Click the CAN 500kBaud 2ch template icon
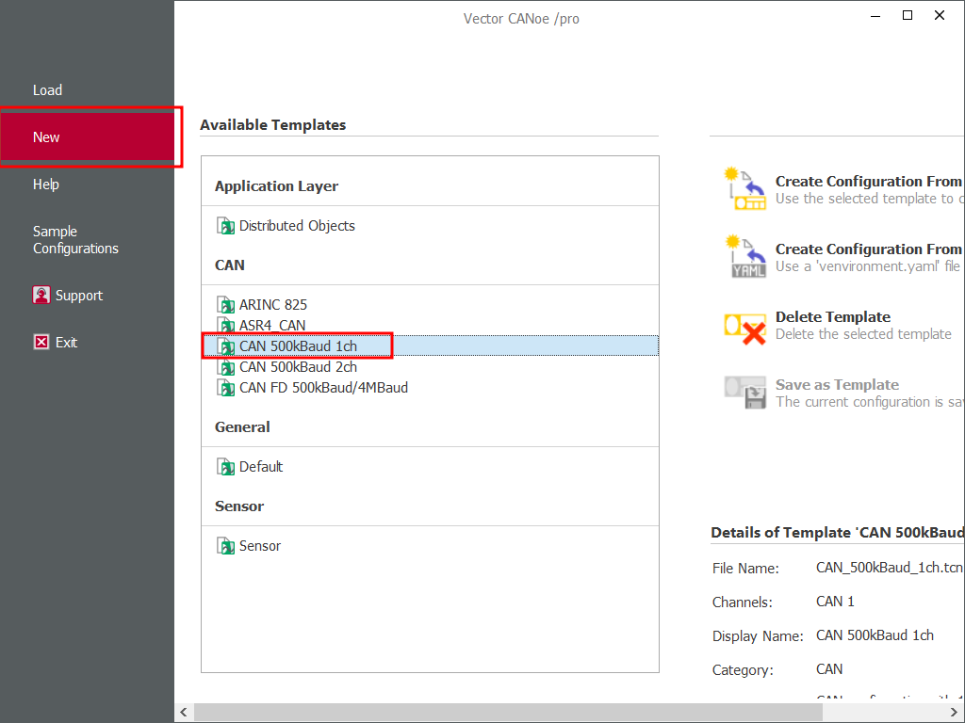Screen dimensions: 965x723 pos(226,368)
